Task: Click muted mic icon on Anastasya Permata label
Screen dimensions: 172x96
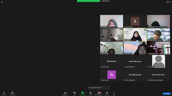Action: click(x=101, y=27)
